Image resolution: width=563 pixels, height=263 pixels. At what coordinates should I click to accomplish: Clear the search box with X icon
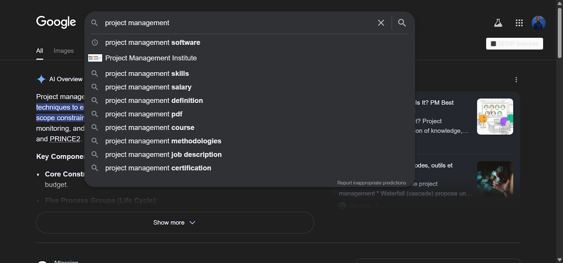pyautogui.click(x=381, y=23)
